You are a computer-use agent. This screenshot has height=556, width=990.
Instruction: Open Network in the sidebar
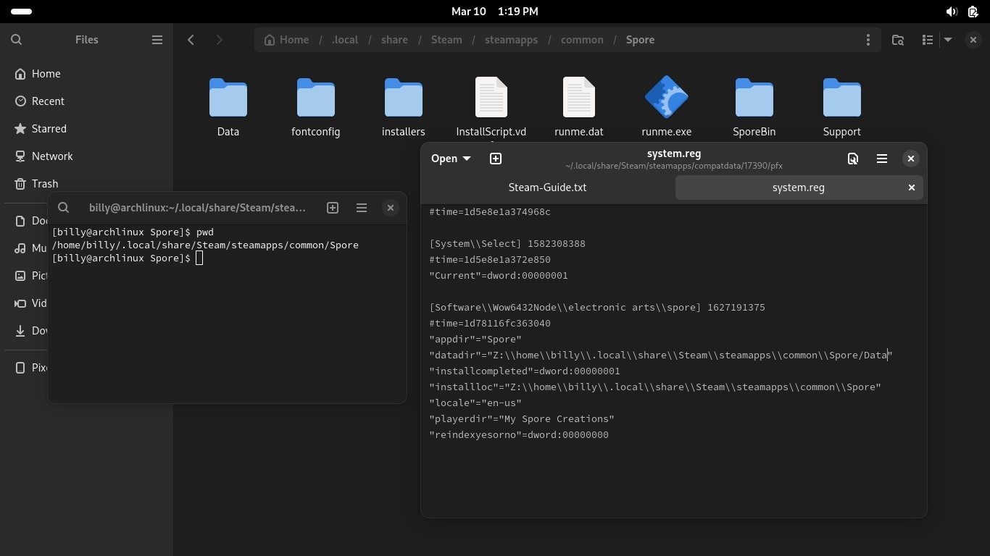click(x=86, y=156)
